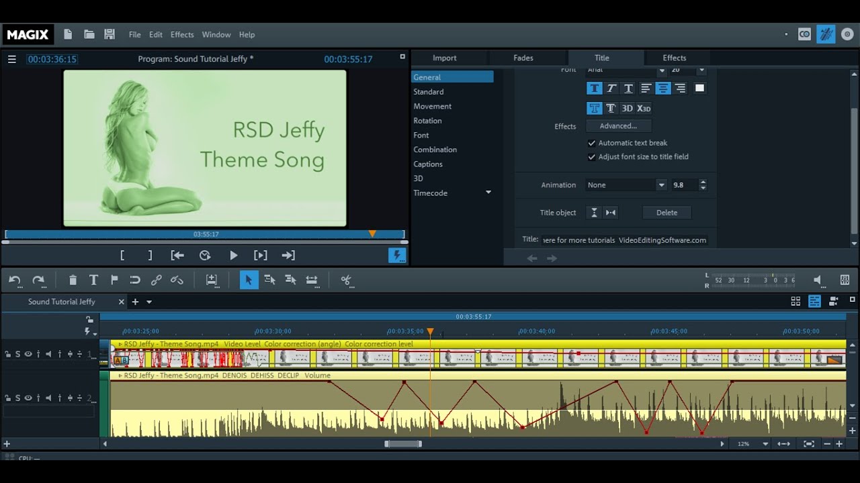860x483 pixels.
Task: Select the Captions title category
Action: [x=428, y=164]
